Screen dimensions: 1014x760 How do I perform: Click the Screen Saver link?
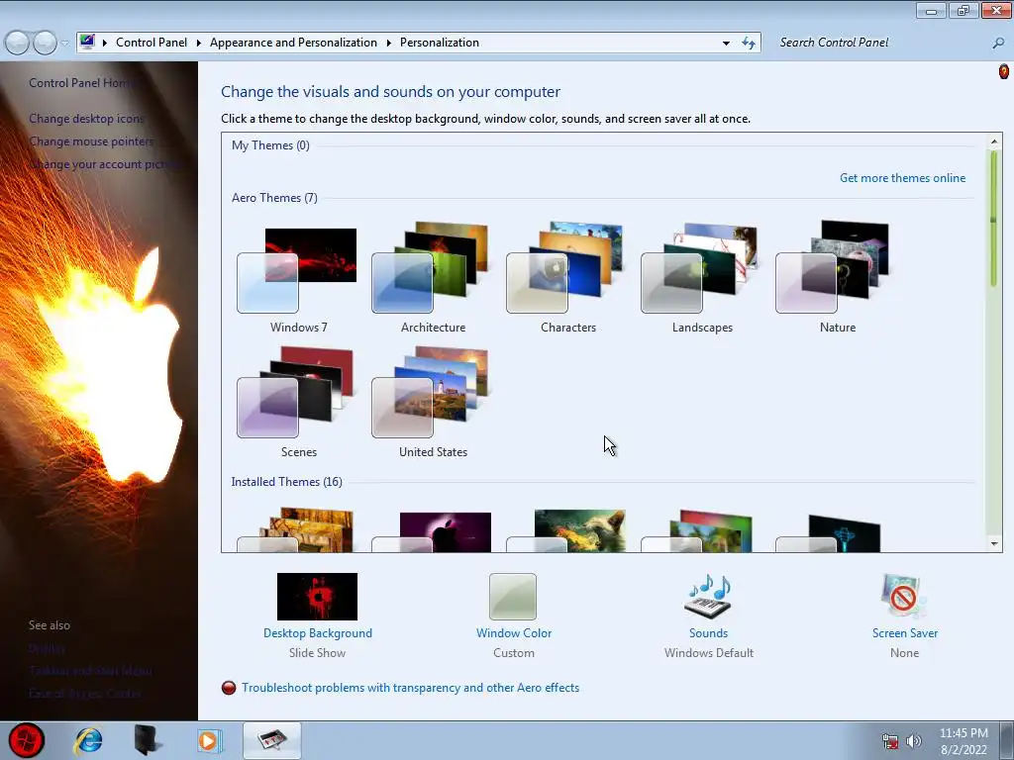tap(905, 633)
